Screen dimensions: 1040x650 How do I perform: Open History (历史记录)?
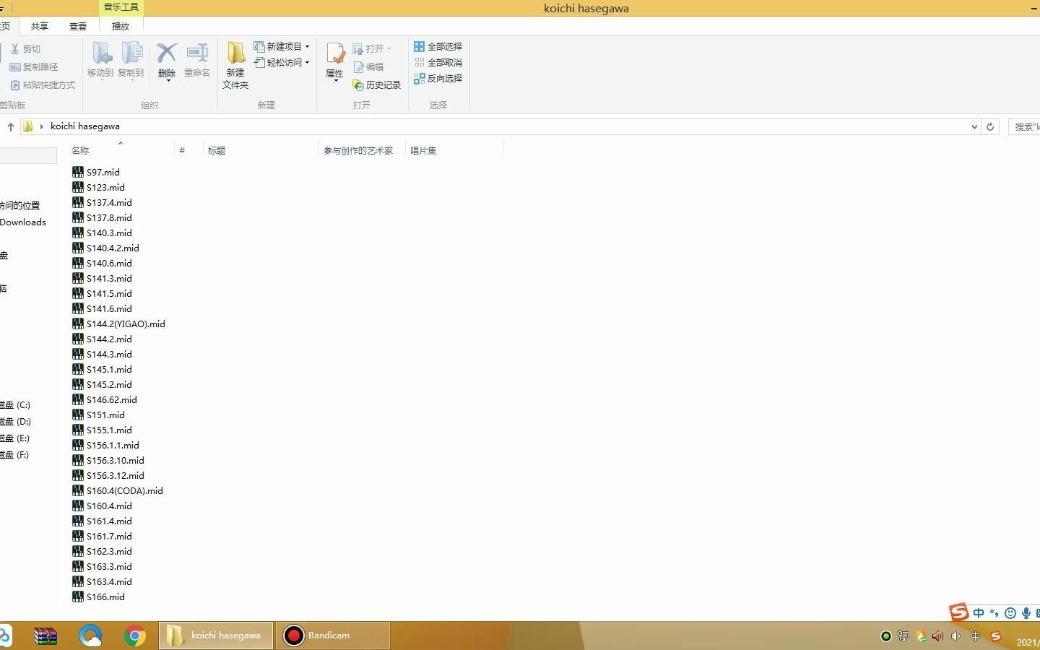(376, 84)
